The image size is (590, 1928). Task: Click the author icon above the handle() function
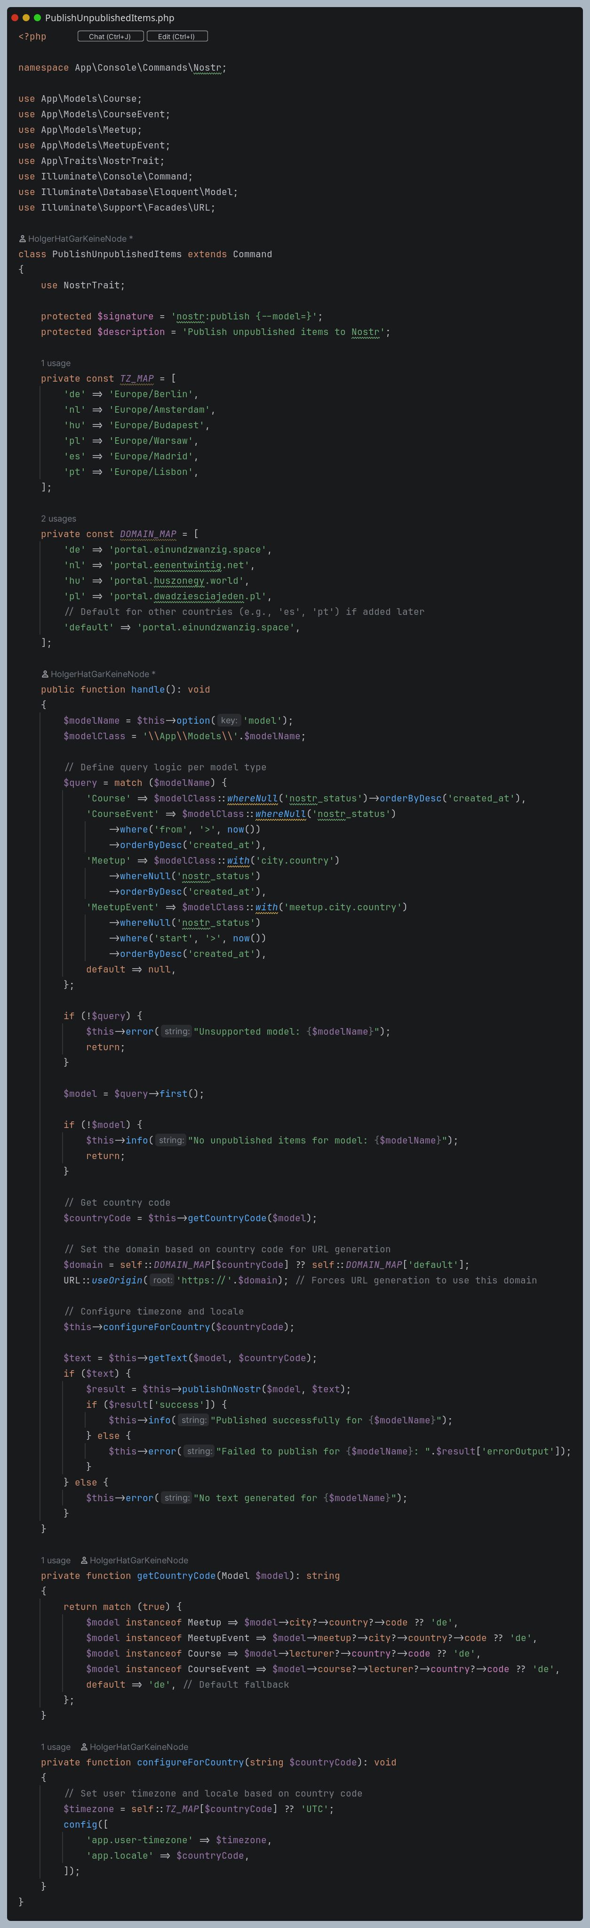(x=45, y=674)
